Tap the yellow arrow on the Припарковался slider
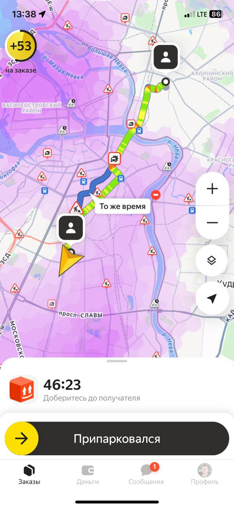This screenshot has width=234, height=508. click(21, 439)
